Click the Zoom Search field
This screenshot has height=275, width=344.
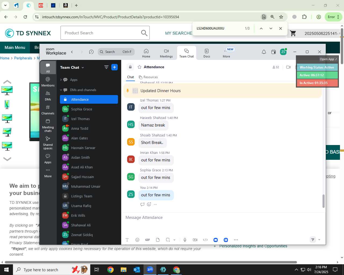116,52
